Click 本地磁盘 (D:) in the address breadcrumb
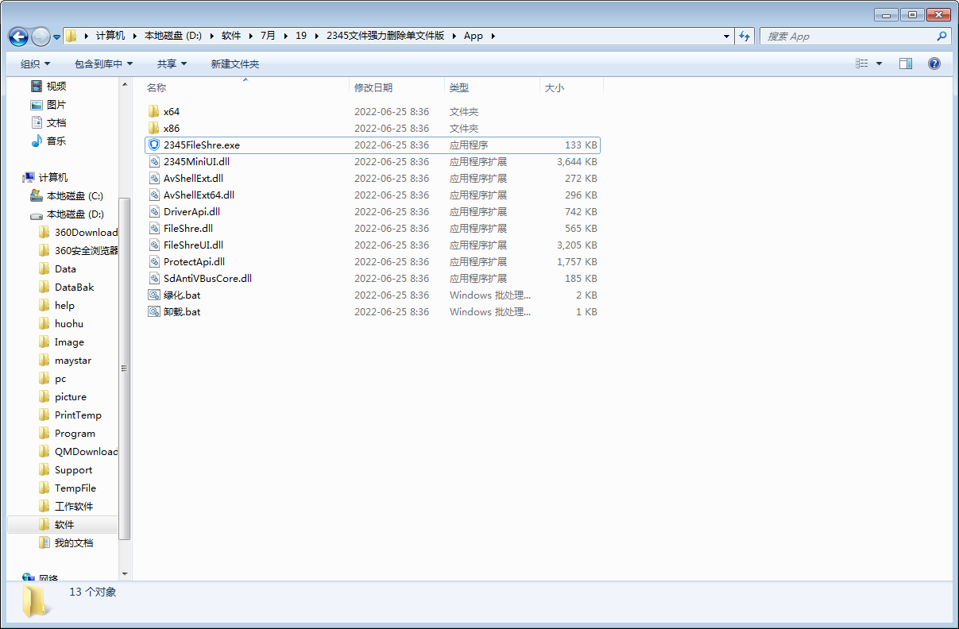The height and width of the screenshot is (629, 959). (x=173, y=36)
